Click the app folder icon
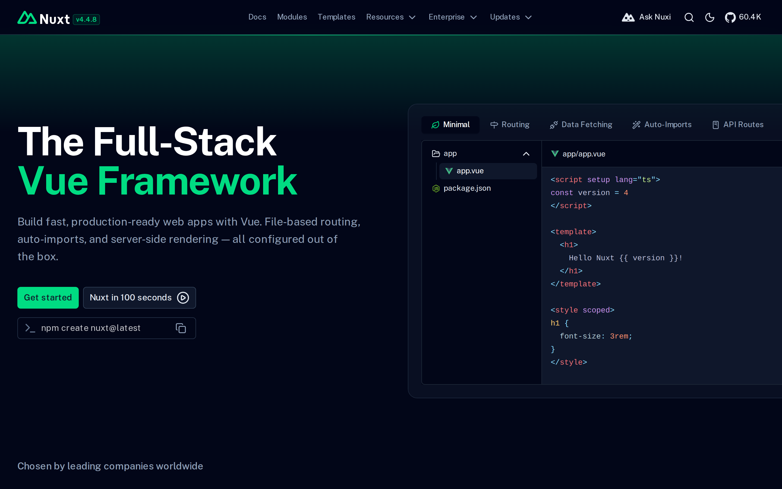 [436, 153]
